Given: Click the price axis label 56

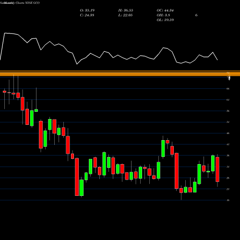Looking at the screenshot, I should (228, 111).
